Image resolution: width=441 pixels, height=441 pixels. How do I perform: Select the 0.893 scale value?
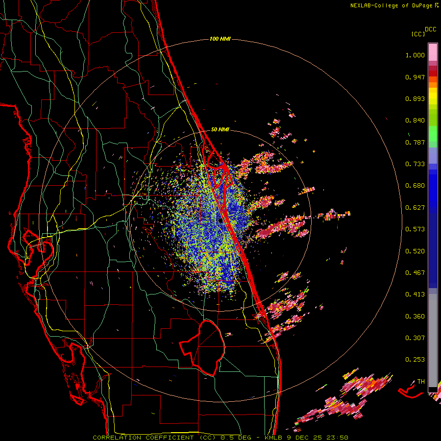[x=415, y=98]
